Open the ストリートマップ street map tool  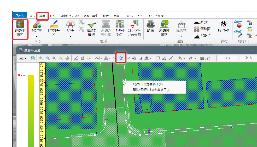tap(120, 28)
